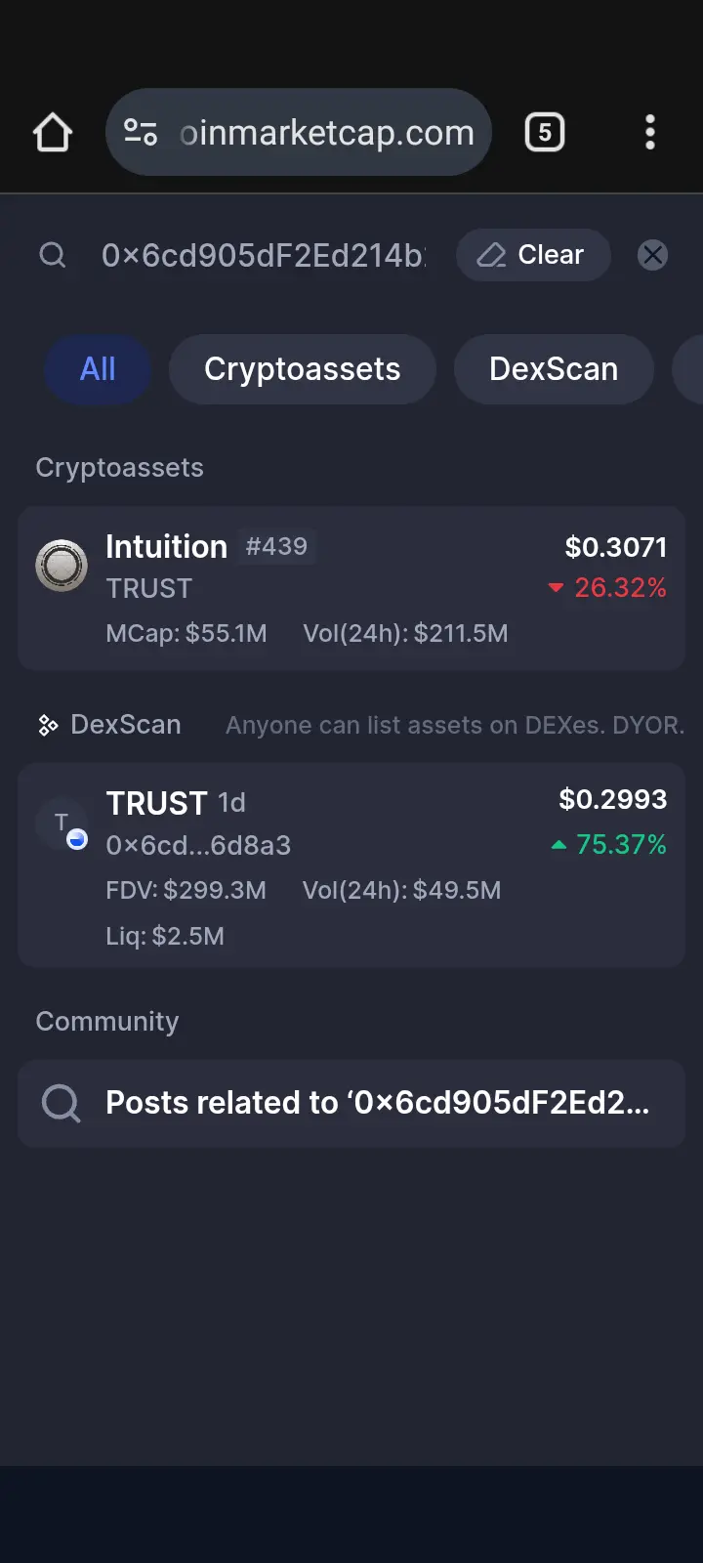
Task: Open site settings icon in address bar
Action: [x=141, y=132]
